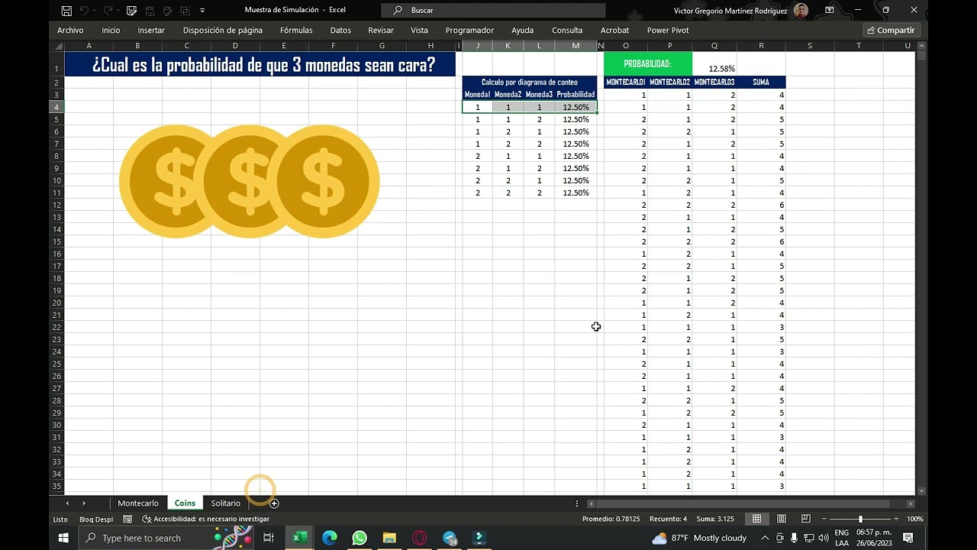Viewport: 977px width, 550px height.
Task: Open the redo history dropdown arrow
Action: pos(120,11)
